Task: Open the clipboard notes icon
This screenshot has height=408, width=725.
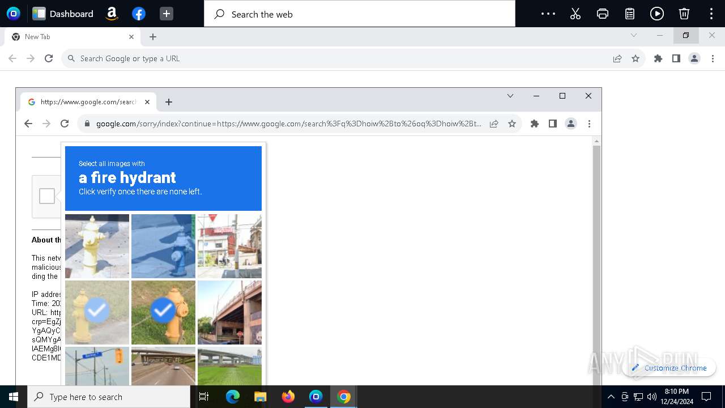Action: [630, 14]
